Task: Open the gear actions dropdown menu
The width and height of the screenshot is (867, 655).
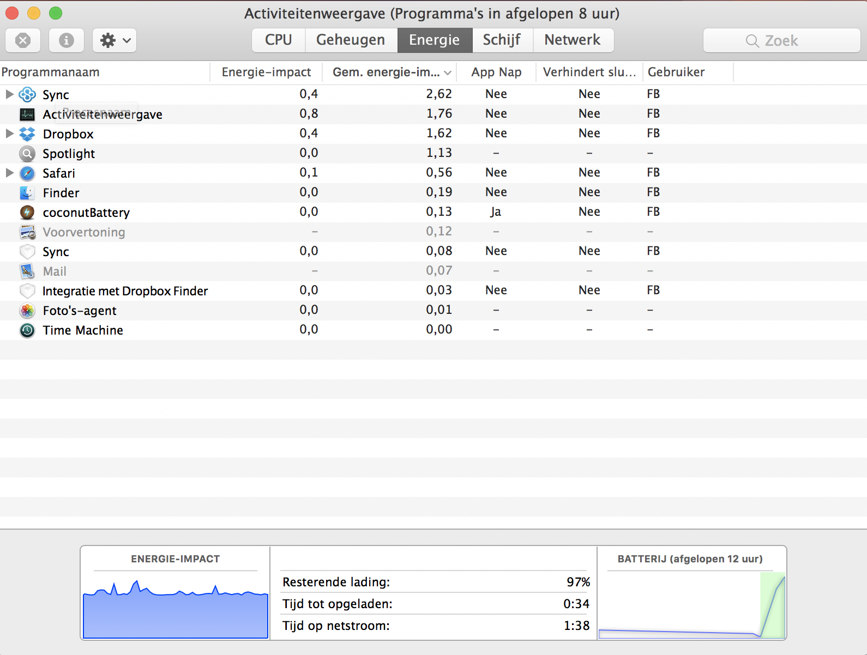Action: [115, 40]
